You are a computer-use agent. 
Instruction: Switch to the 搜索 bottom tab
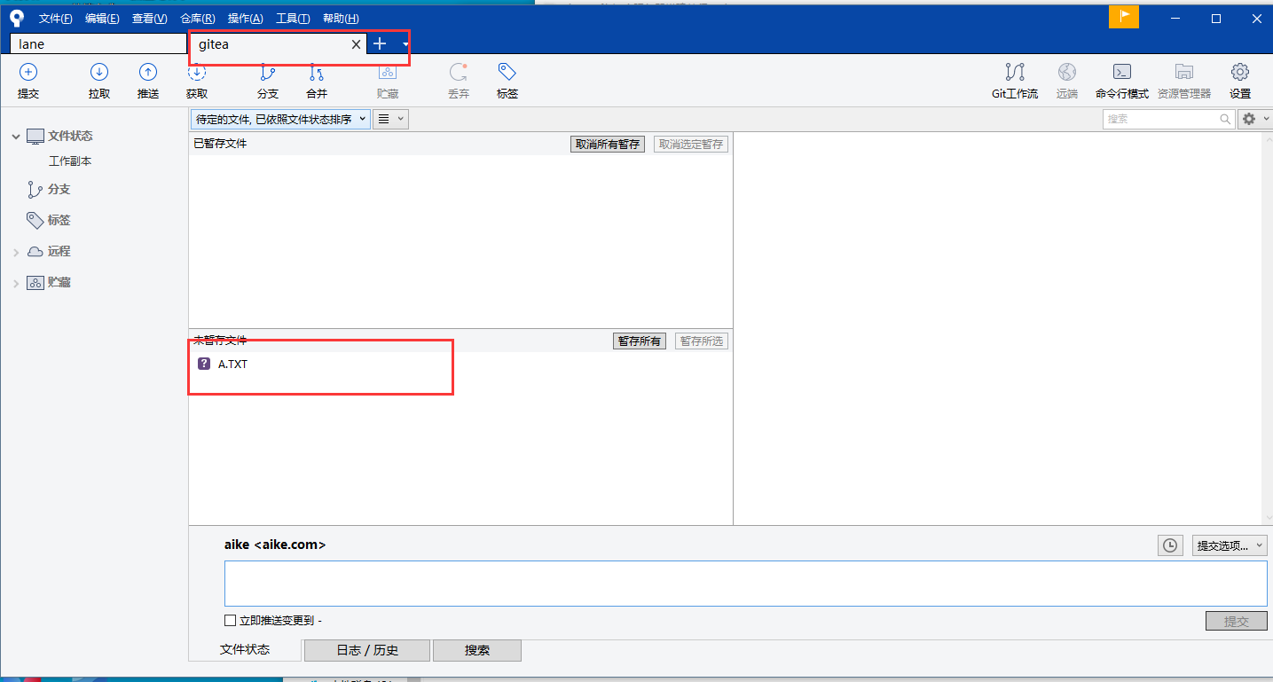pos(477,650)
